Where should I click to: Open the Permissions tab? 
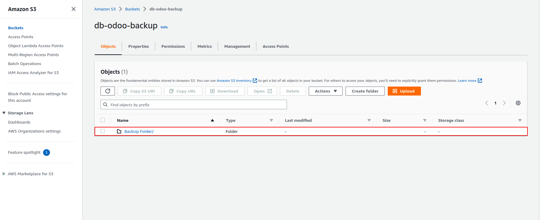[x=173, y=46]
